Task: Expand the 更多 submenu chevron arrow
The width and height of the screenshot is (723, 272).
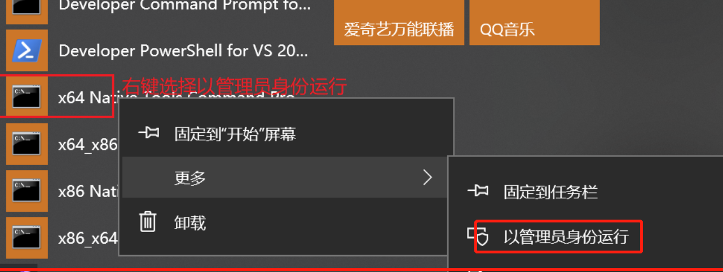Action: [427, 178]
